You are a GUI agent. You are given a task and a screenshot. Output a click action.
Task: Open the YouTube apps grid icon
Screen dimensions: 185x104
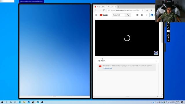142,15
